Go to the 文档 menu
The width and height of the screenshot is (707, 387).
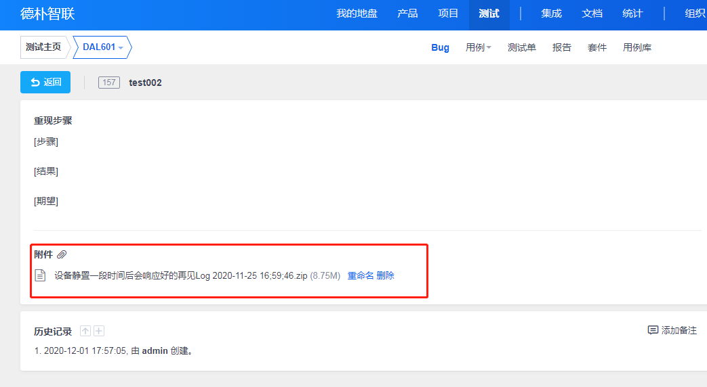[x=592, y=14]
